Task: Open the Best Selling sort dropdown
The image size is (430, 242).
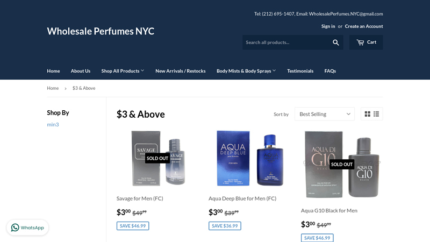Action: pos(325,114)
